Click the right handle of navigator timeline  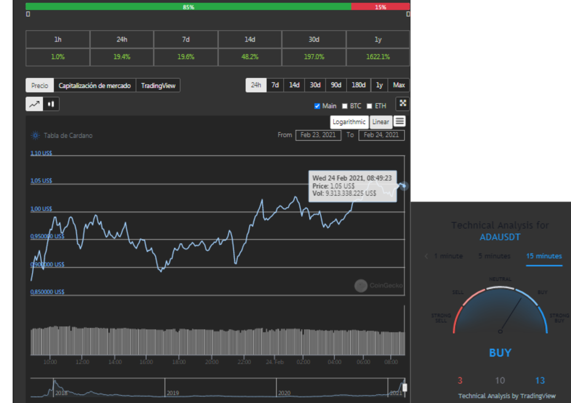click(x=405, y=388)
